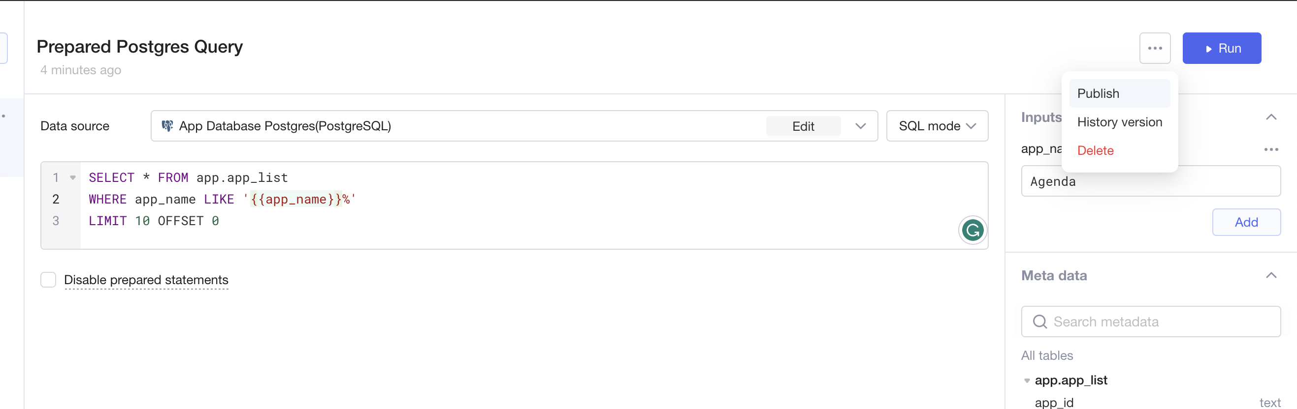Viewport: 1297px width, 409px height.
Task: Click the PostgreSQL elephant icon in data source
Action: pyautogui.click(x=167, y=126)
